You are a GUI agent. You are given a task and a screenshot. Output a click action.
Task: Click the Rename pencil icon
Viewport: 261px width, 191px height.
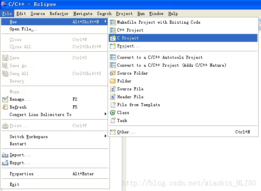point(5,99)
